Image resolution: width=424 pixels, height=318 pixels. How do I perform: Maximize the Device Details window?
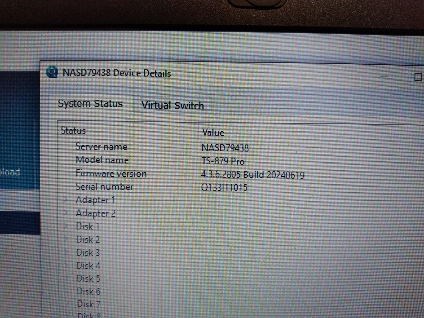(x=418, y=77)
